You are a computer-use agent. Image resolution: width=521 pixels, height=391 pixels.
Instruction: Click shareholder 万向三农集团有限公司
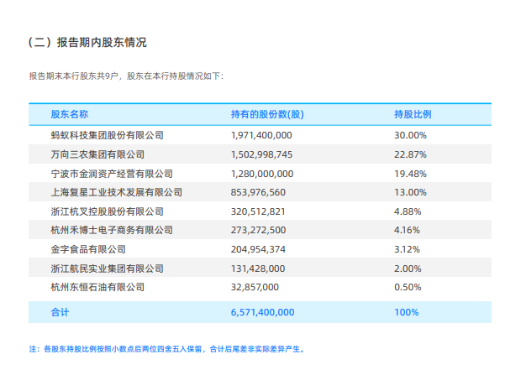(x=97, y=154)
